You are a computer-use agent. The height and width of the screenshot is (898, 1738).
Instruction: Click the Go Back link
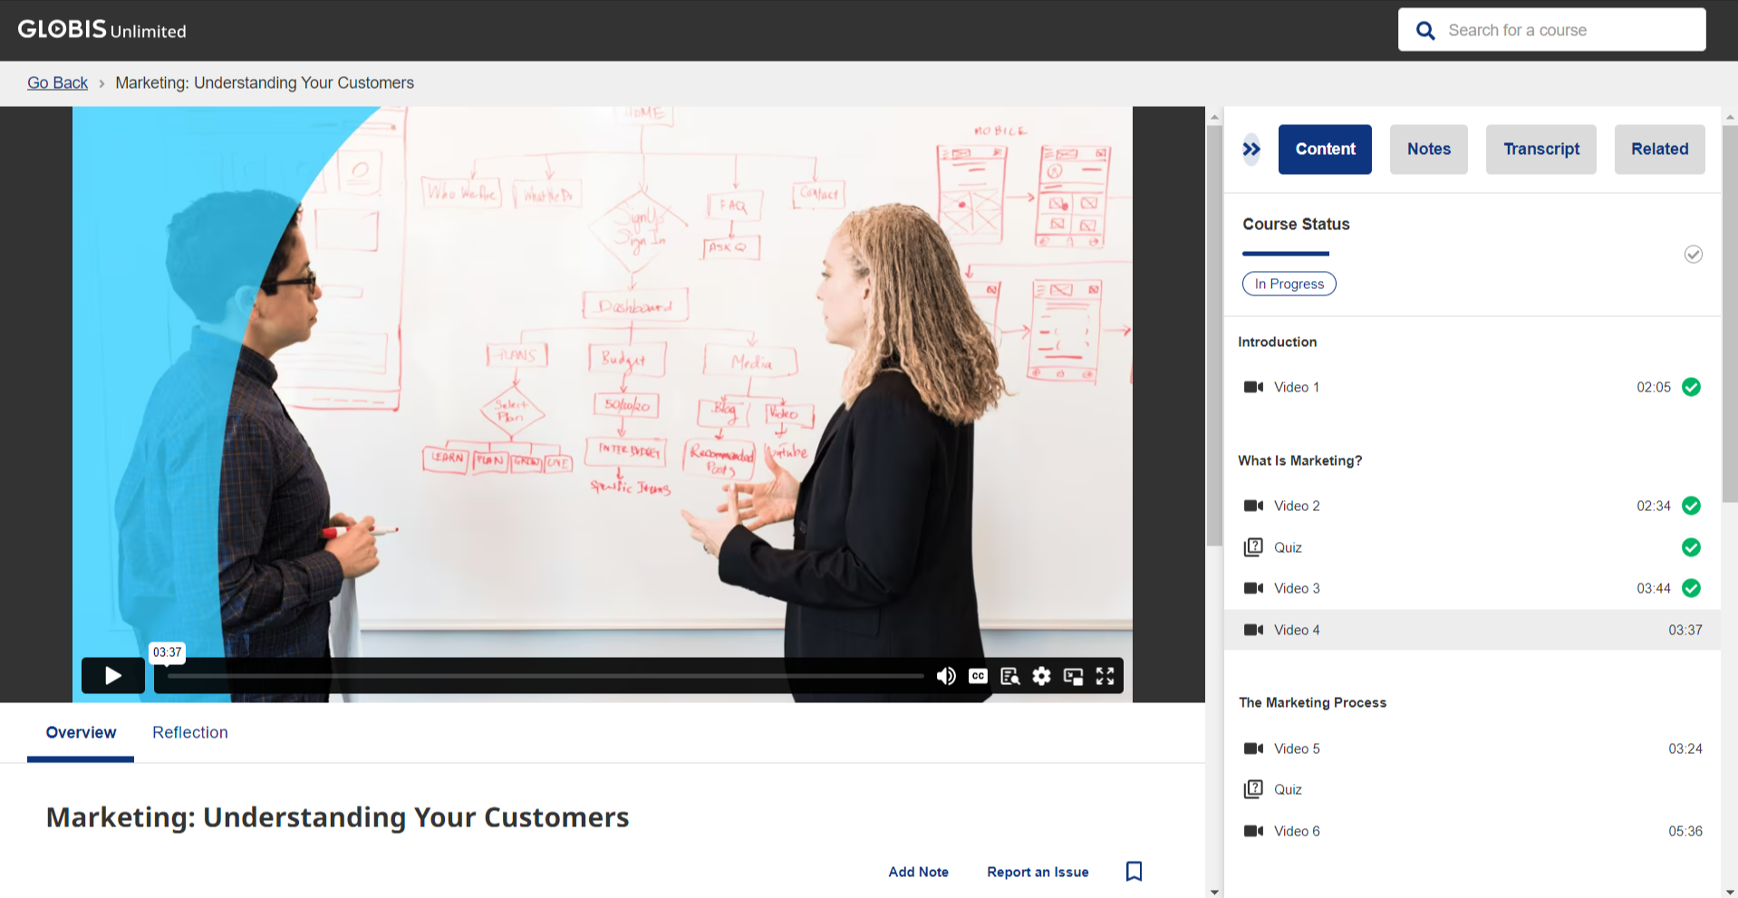coord(57,82)
